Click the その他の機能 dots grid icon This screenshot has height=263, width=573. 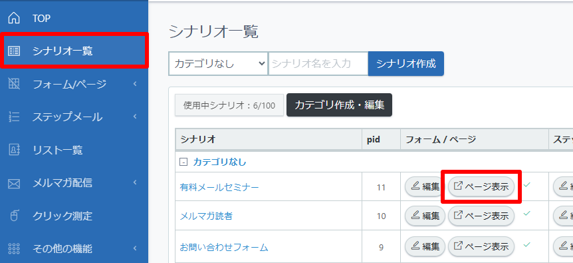tap(14, 249)
